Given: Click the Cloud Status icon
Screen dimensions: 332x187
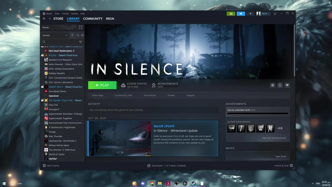Looking at the screenshot, I should click(123, 85).
